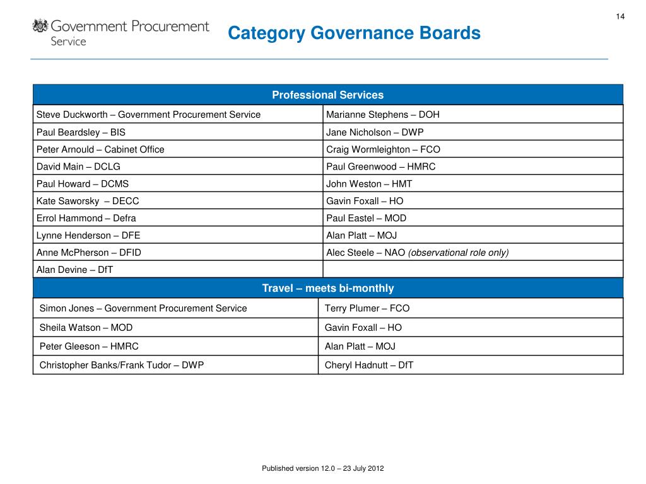Click the Professional Services header row
646x484 pixels.
(x=328, y=95)
